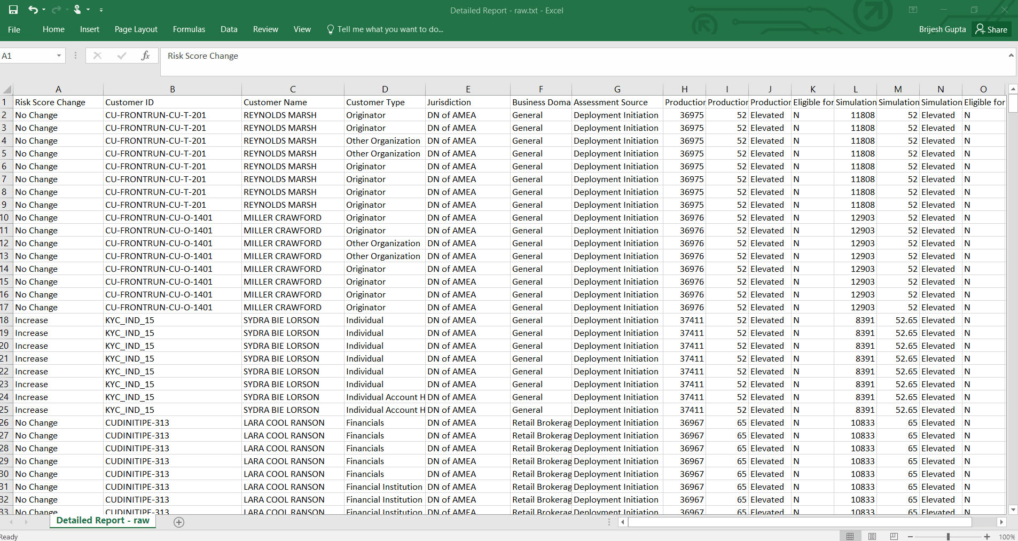Click the Undo arrow icon
The height and width of the screenshot is (541, 1018).
[33, 10]
